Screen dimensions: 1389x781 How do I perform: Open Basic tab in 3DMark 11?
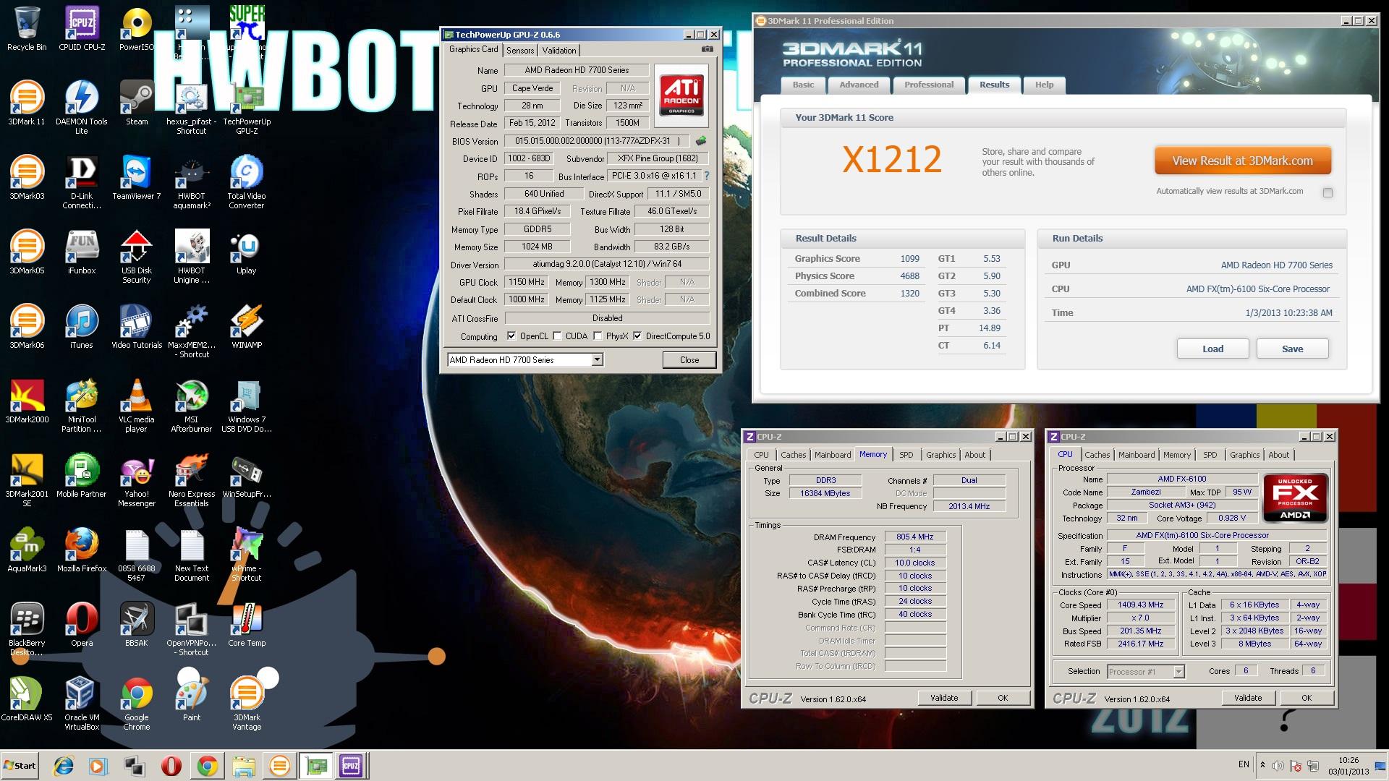point(803,85)
